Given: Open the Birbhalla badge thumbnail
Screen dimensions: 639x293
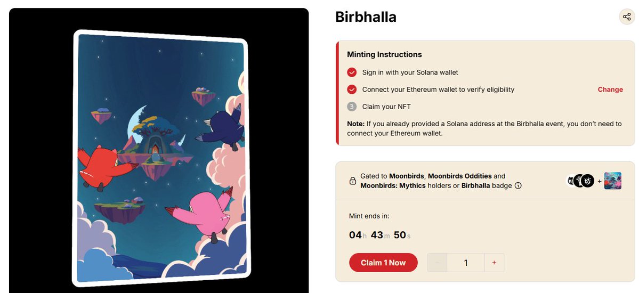Looking at the screenshot, I should pos(613,181).
